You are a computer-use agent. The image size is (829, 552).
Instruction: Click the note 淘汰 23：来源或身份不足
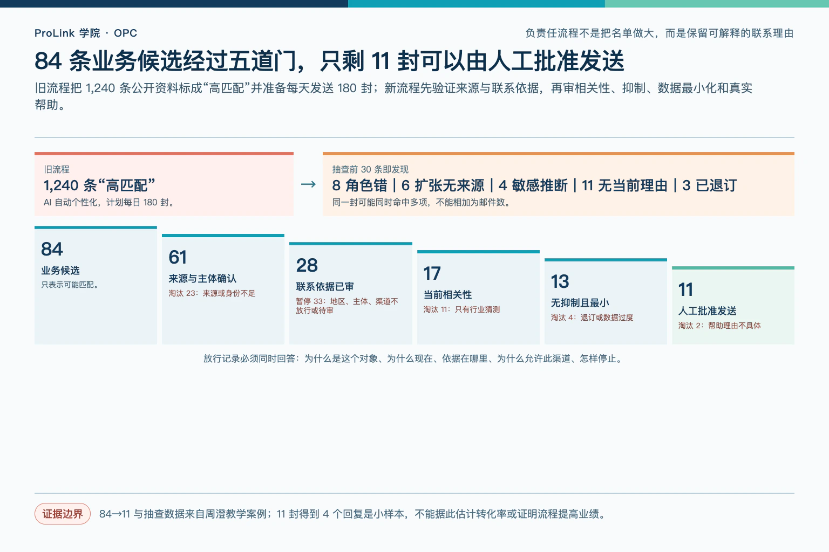(x=212, y=293)
